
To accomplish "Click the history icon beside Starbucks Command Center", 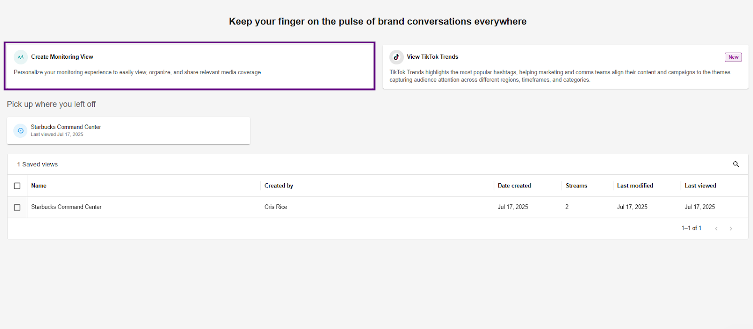I will 20,131.
